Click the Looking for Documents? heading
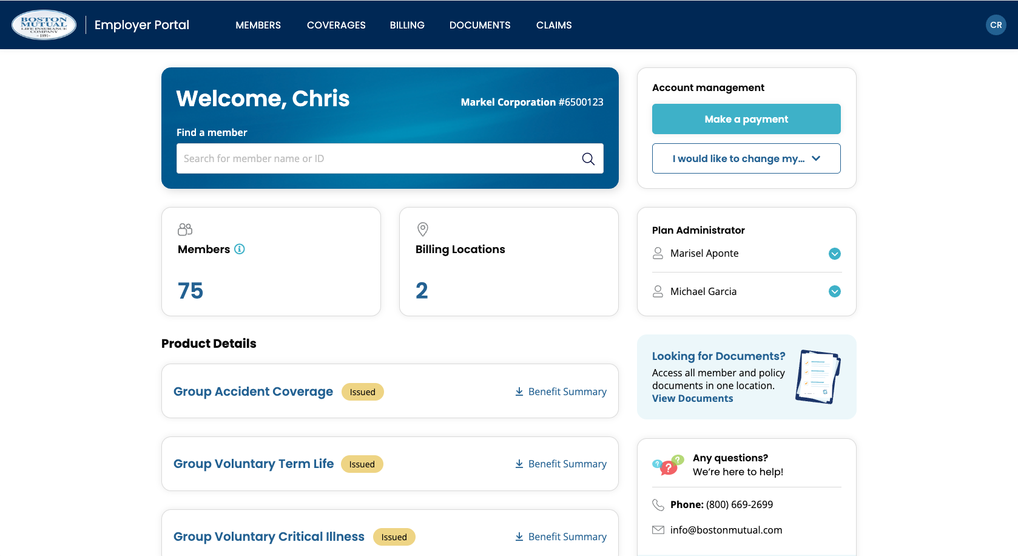The image size is (1018, 556). tap(718, 356)
